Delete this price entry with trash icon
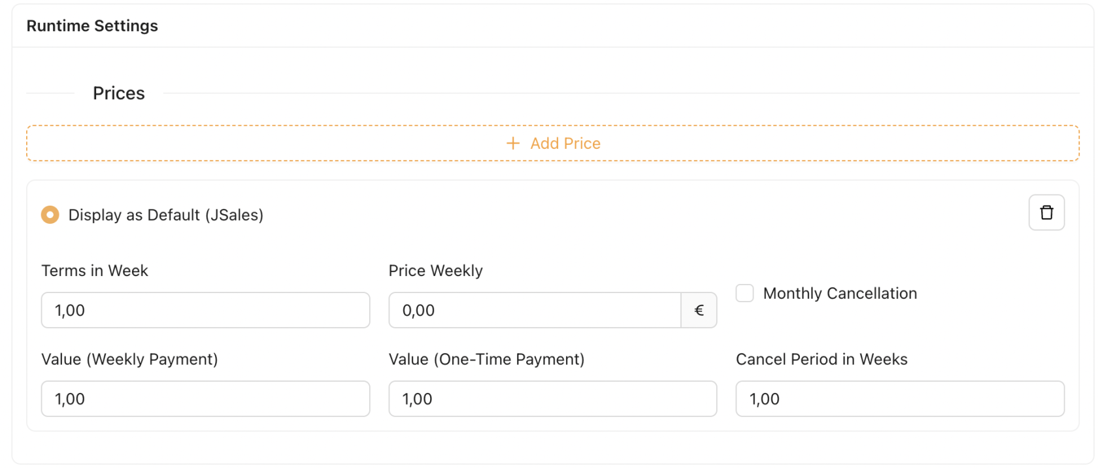 point(1046,213)
